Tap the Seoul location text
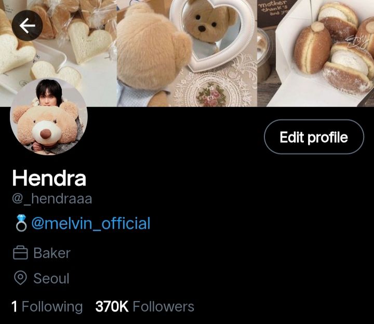This screenshot has height=324, width=374. pyautogui.click(x=51, y=278)
